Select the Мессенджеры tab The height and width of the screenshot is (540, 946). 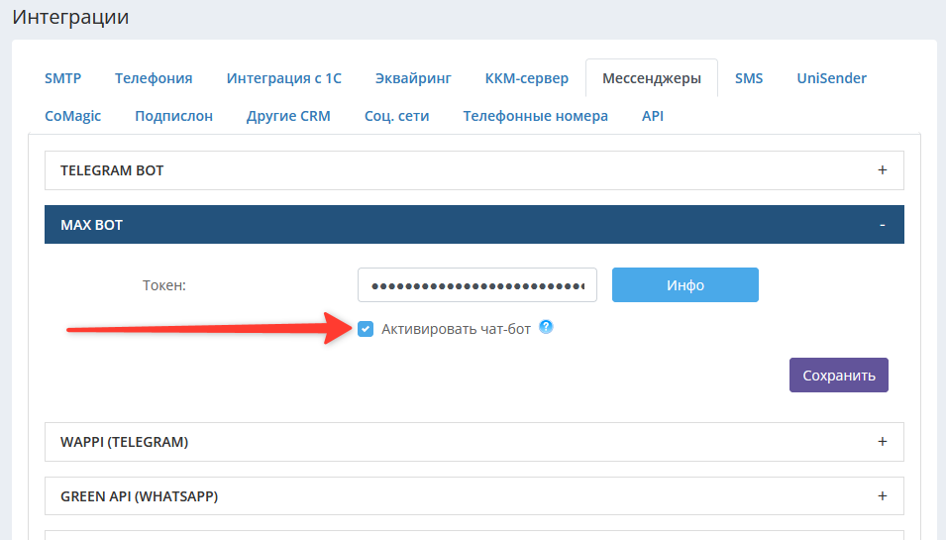pyautogui.click(x=652, y=78)
